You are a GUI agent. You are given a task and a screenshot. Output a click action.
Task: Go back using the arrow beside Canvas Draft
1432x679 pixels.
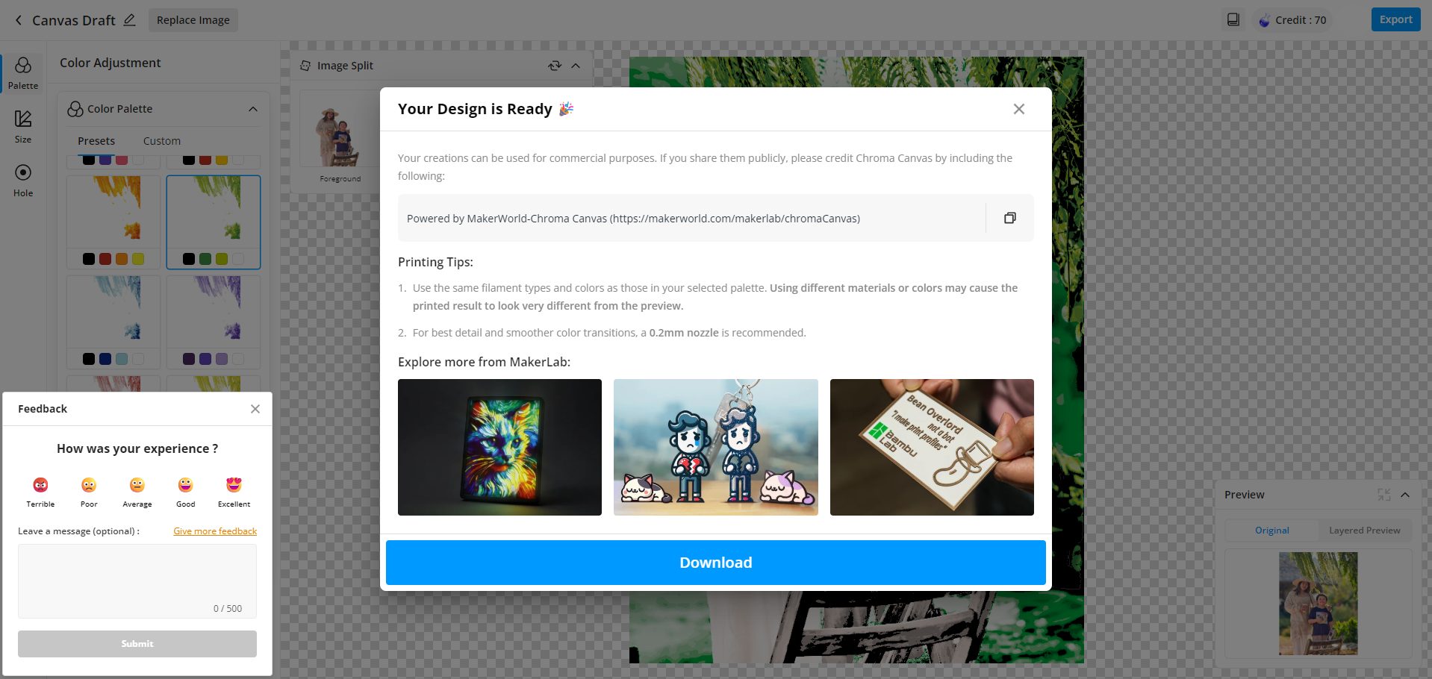[x=19, y=20]
